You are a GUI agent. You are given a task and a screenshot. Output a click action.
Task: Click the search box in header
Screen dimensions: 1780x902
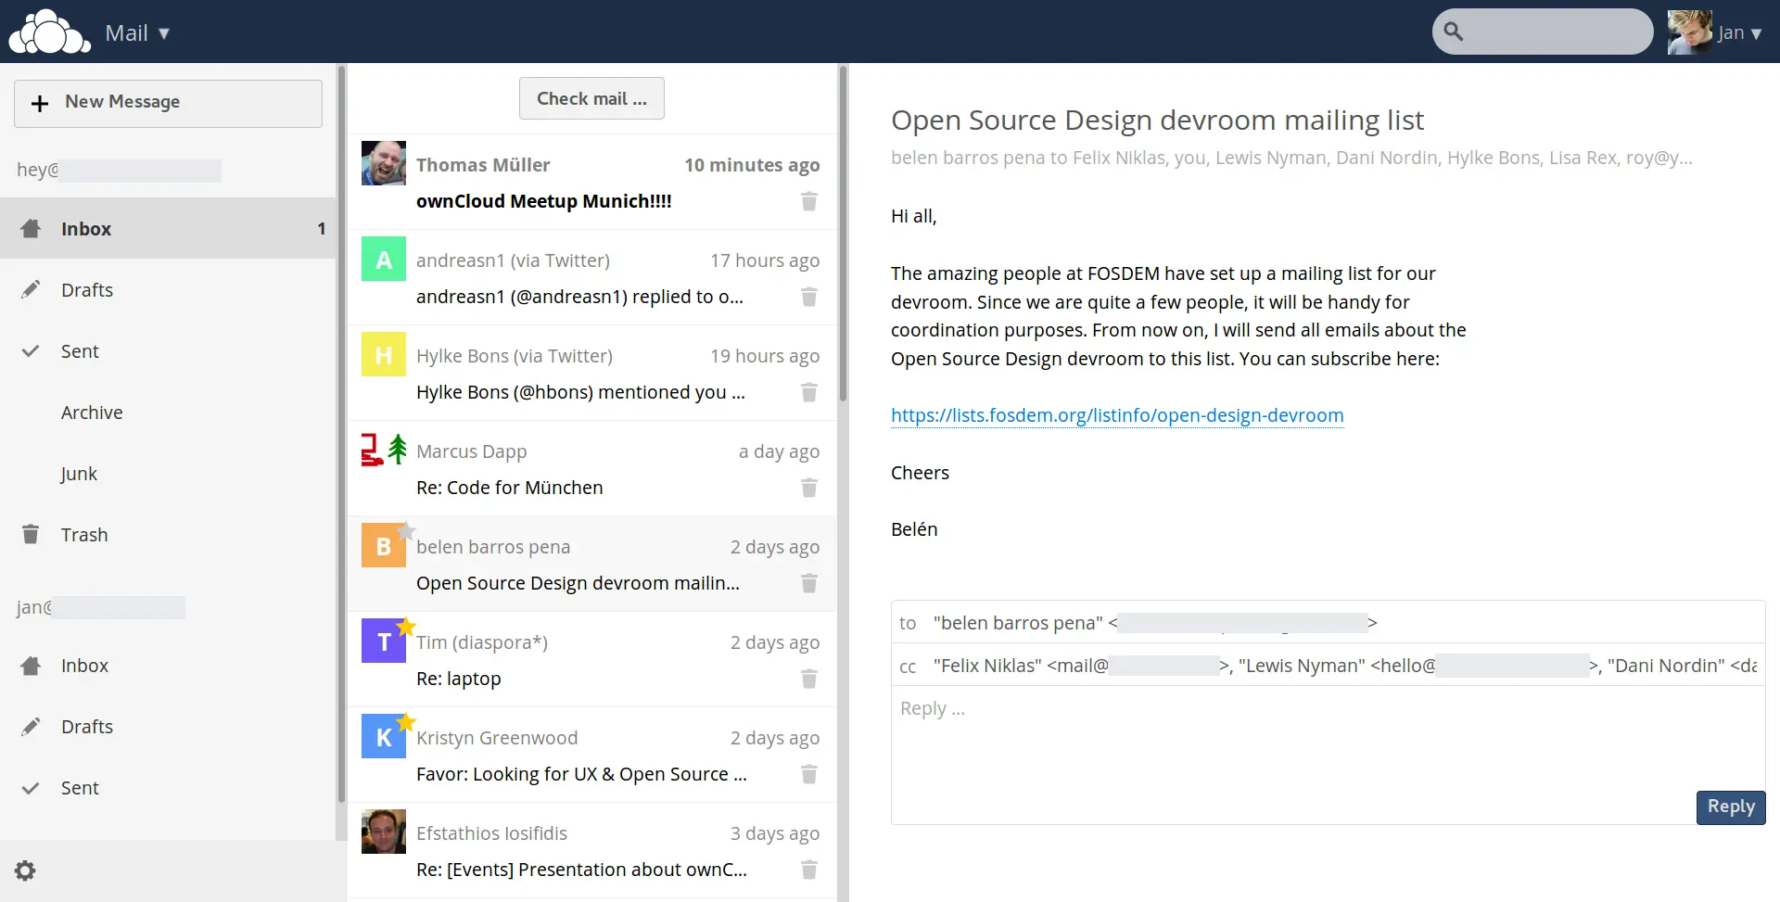click(x=1543, y=32)
